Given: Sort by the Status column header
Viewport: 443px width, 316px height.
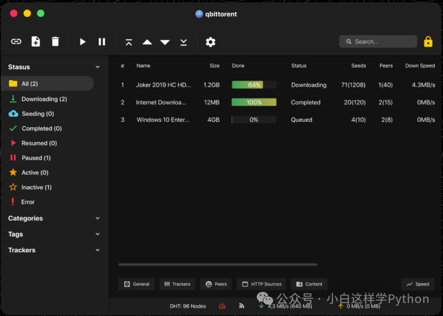Looking at the screenshot, I should point(299,65).
